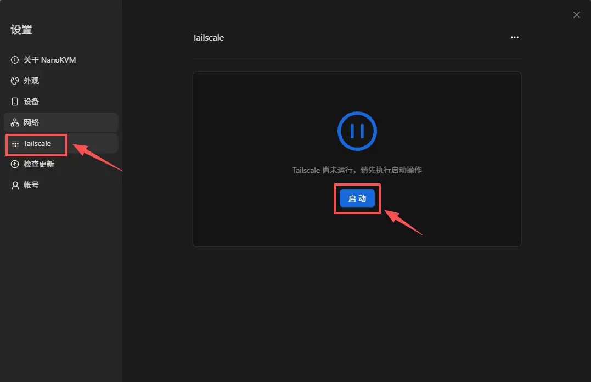Open the three-dot more options menu

[515, 37]
